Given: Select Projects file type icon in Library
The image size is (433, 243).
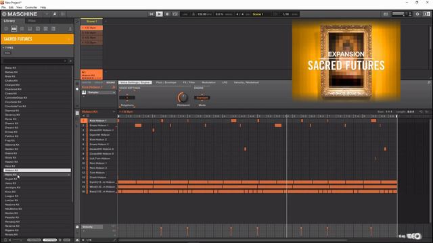Looking at the screenshot, I should 6,28.
